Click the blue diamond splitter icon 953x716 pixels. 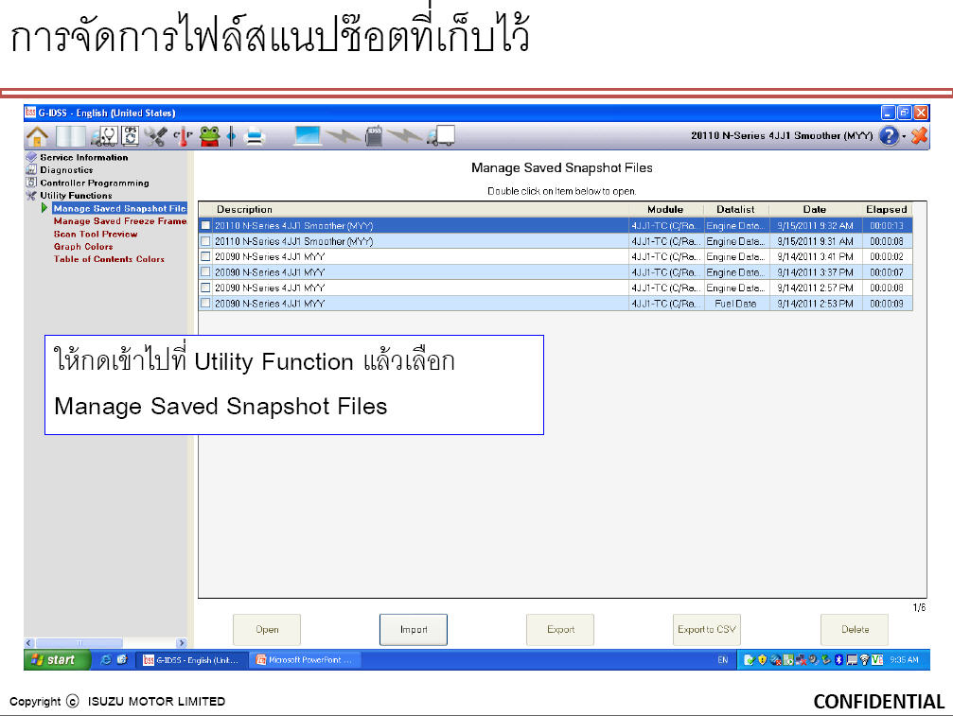coord(232,136)
